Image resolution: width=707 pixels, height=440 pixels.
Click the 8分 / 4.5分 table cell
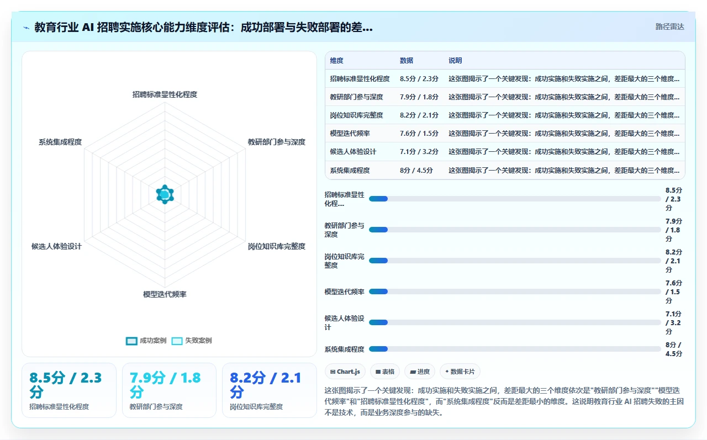(x=419, y=171)
